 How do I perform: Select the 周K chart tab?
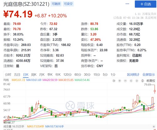tap(34, 75)
